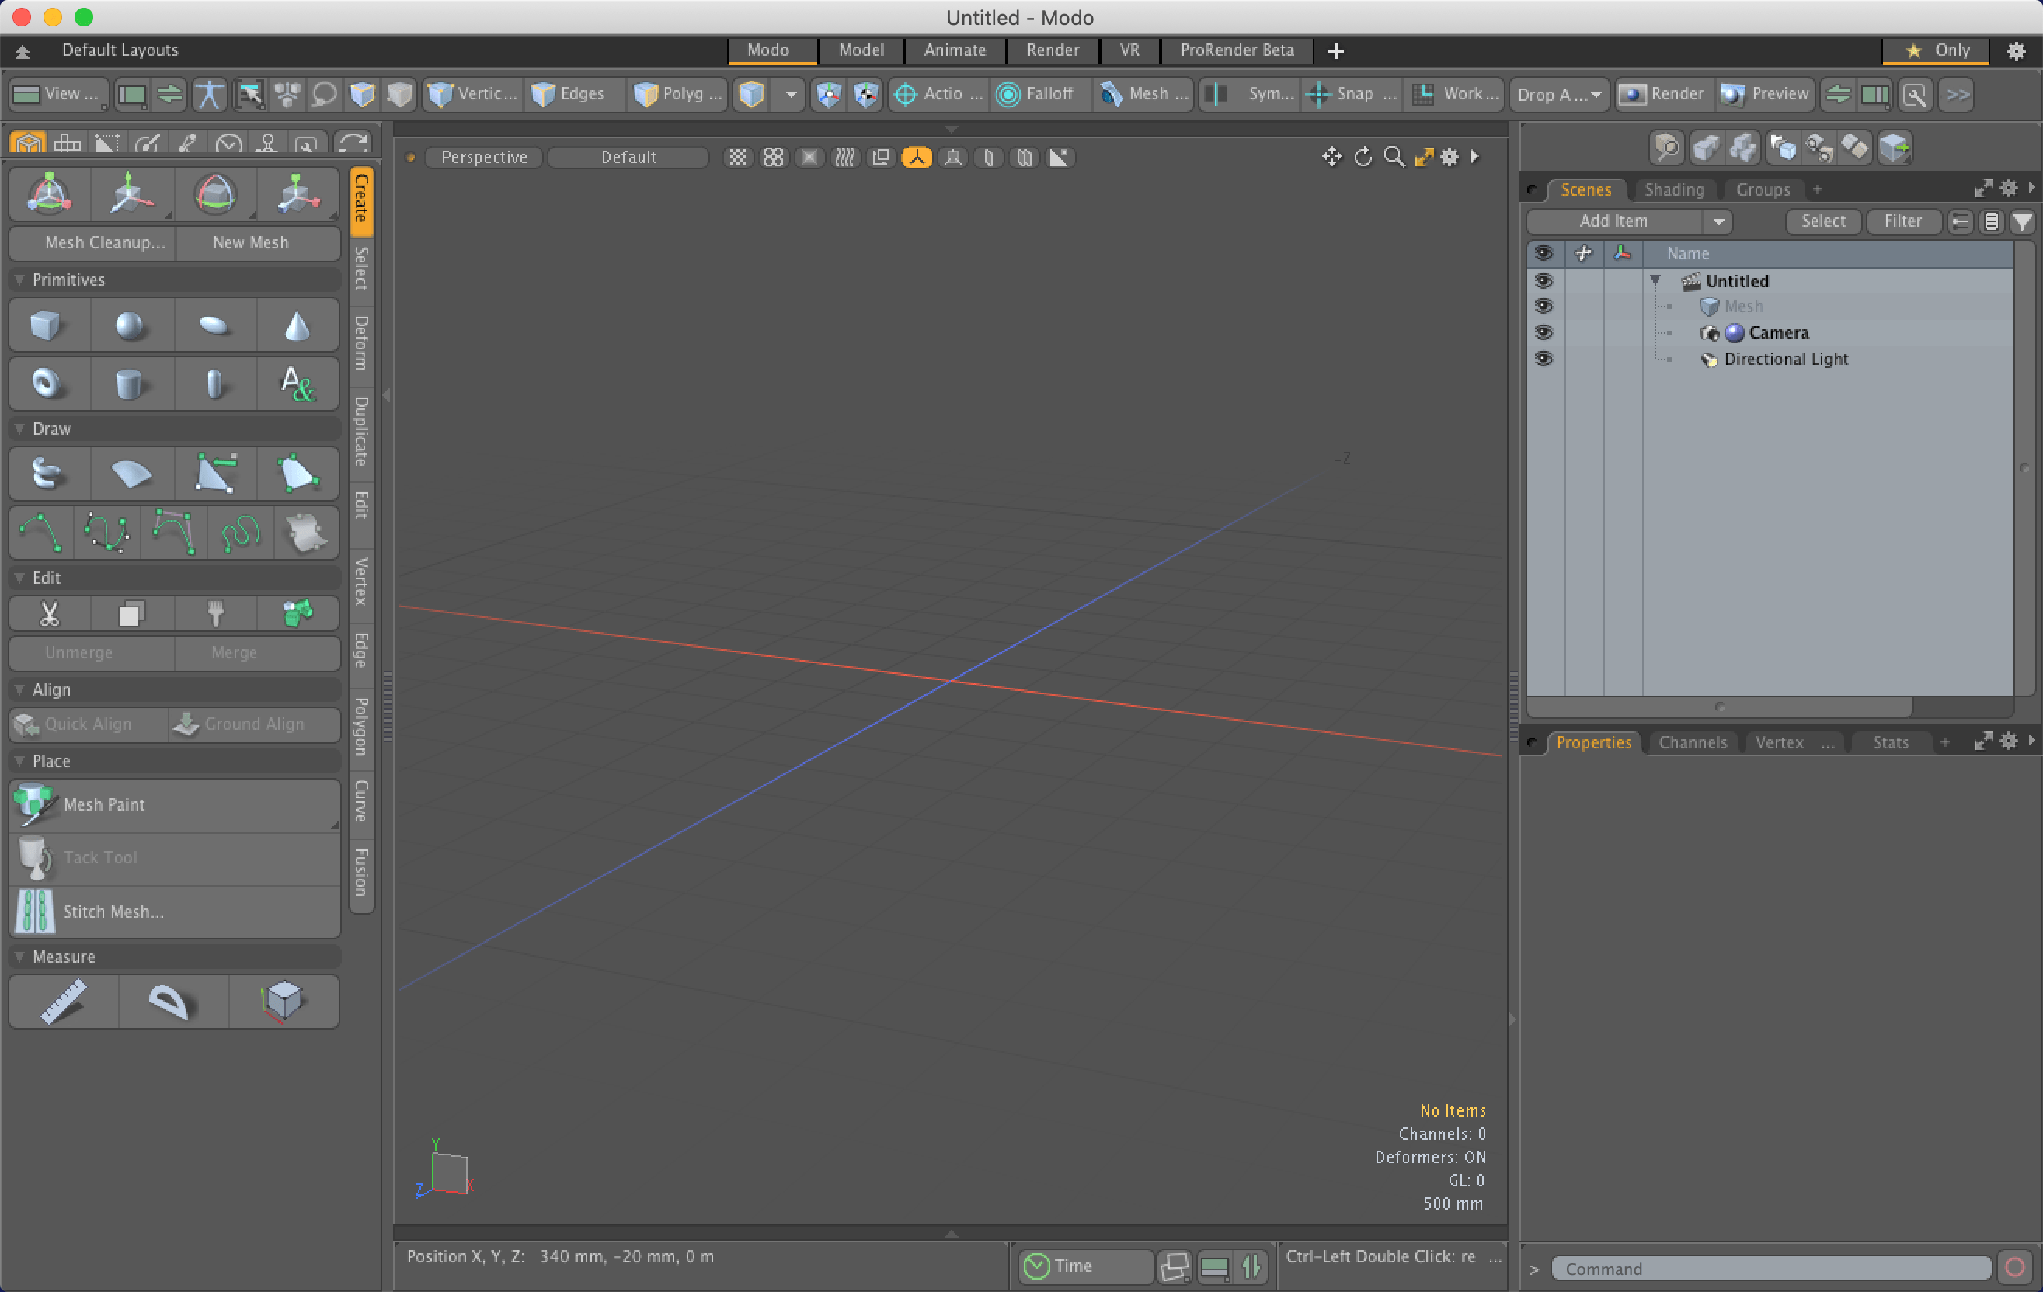This screenshot has height=1292, width=2043.
Task: Choose the Cone primitive icon
Action: tap(297, 325)
